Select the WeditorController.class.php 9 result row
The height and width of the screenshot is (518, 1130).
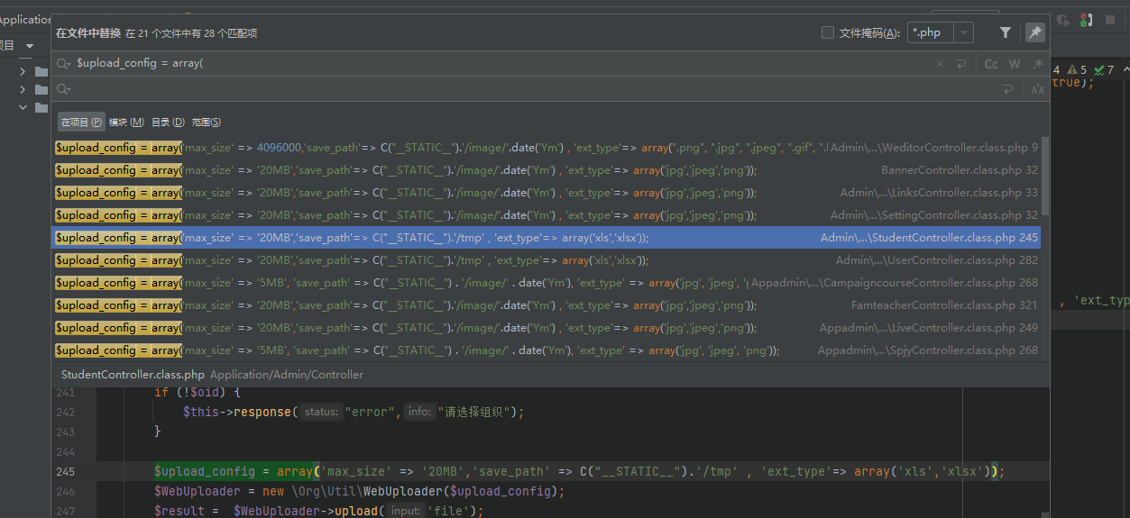(547, 147)
